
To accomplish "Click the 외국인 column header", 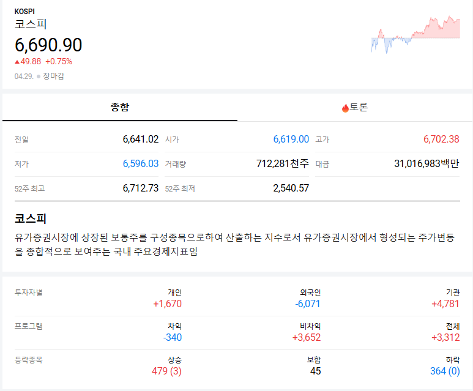I will (x=310, y=292).
